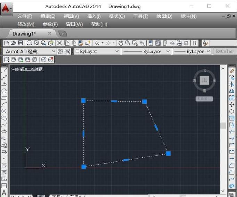Click the top-right blue grip of polygon
237x197 pixels.
tap(145, 102)
